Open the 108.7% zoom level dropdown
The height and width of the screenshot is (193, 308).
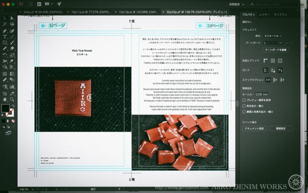pyautogui.click(x=33, y=189)
